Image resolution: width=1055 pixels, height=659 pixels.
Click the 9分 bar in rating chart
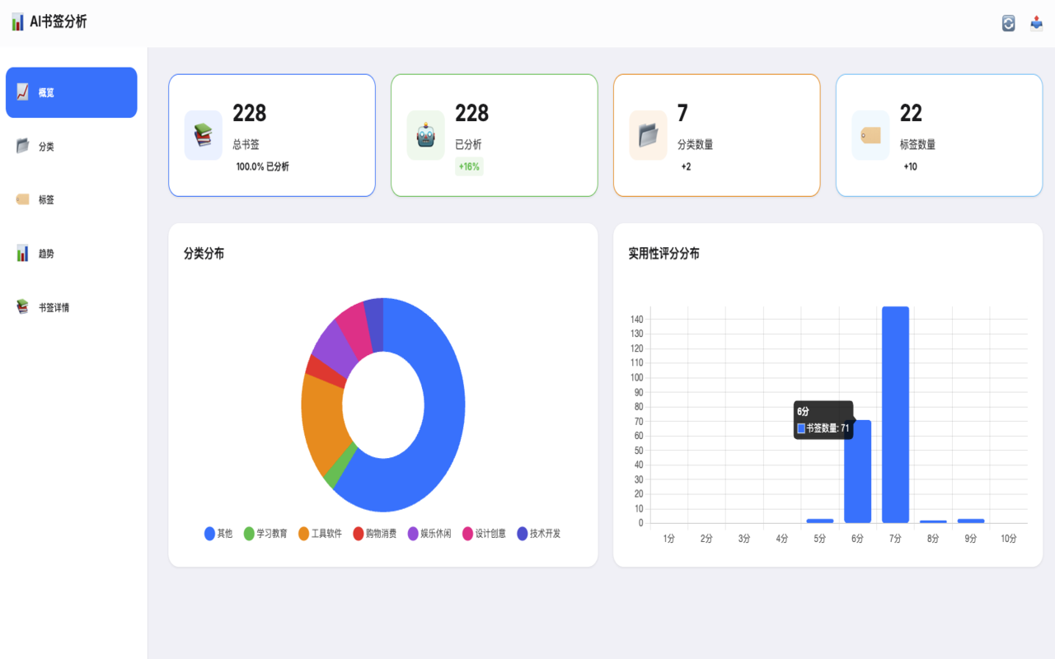click(x=971, y=521)
